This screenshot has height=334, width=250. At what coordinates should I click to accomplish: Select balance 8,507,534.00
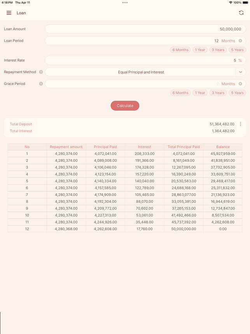click(x=223, y=215)
